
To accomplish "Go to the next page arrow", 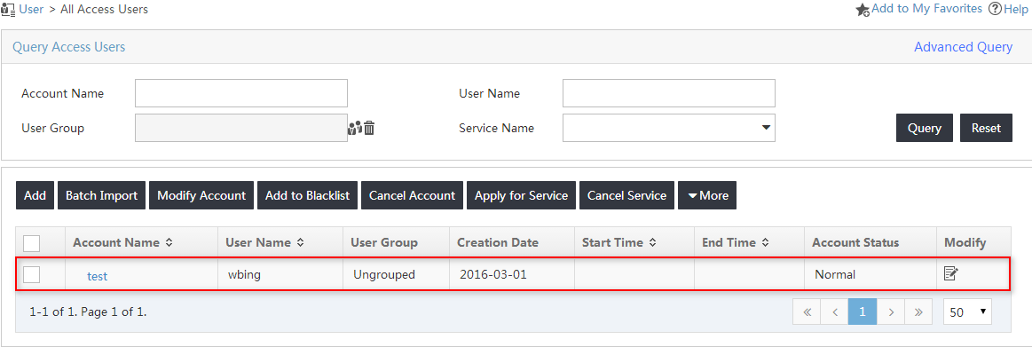I will coord(891,312).
